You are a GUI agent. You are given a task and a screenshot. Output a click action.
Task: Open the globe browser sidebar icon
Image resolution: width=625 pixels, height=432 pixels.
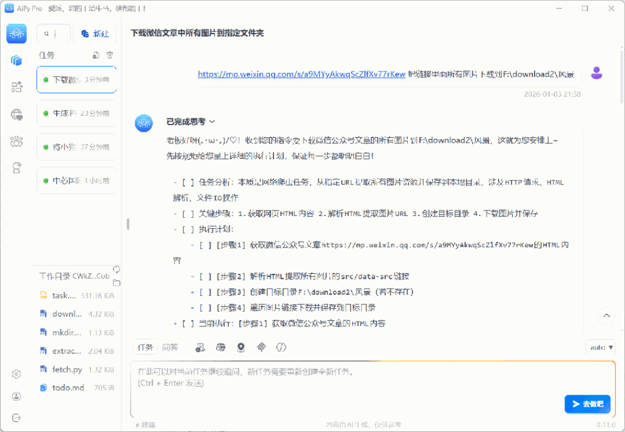click(x=16, y=114)
